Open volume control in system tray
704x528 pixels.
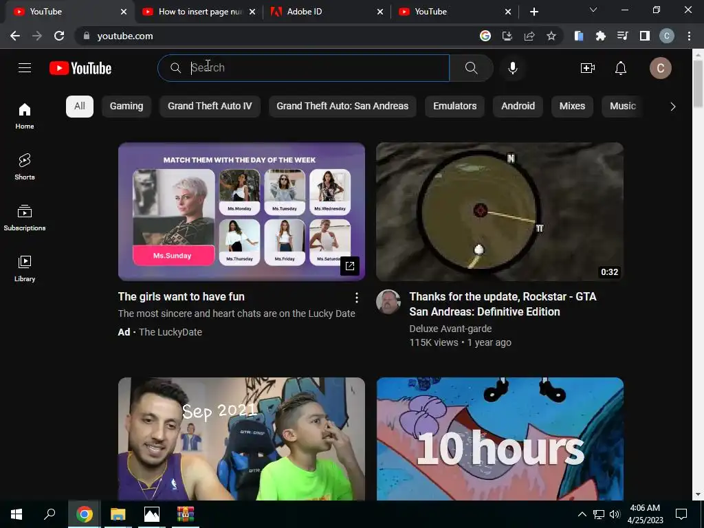point(615,514)
